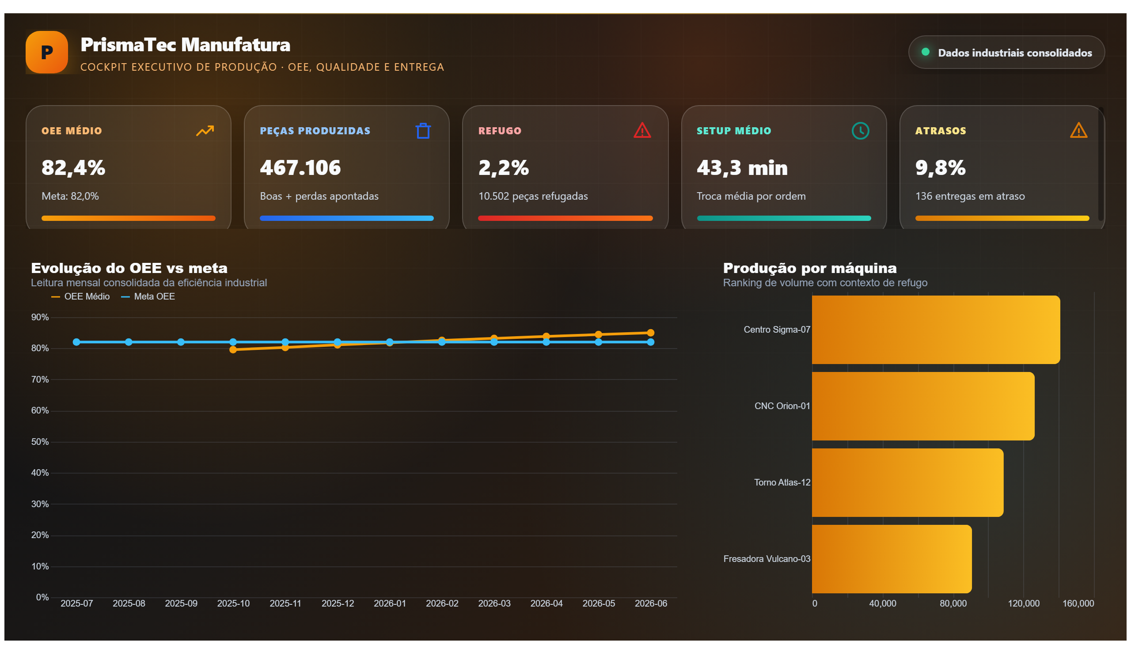The height and width of the screenshot is (645, 1131).
Task: Click the 9,8% atrasos value
Action: tap(941, 168)
